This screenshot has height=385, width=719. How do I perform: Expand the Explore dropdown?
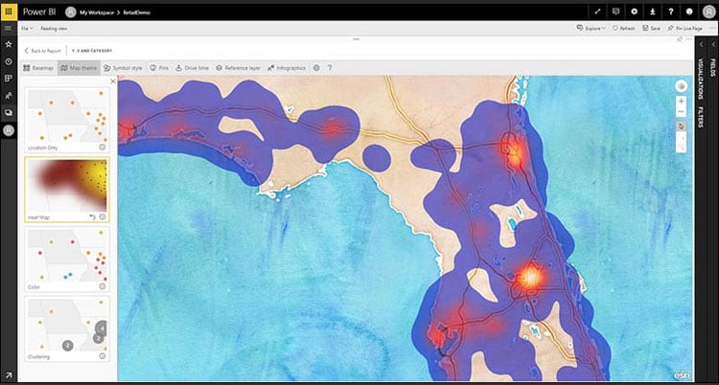[x=591, y=29]
